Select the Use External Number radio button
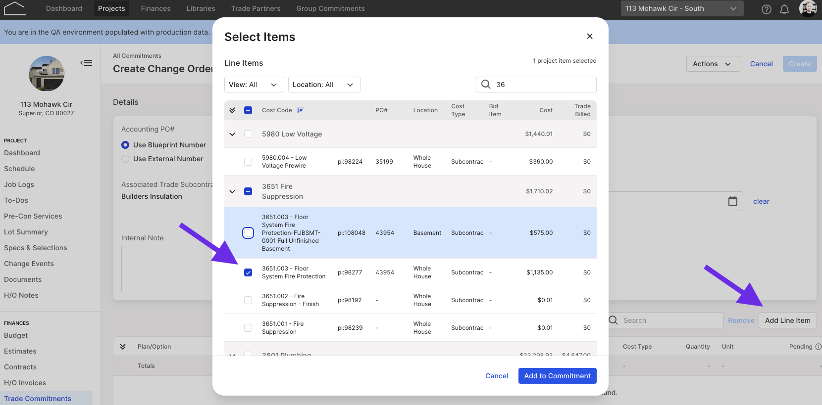The width and height of the screenshot is (822, 405). tap(125, 159)
